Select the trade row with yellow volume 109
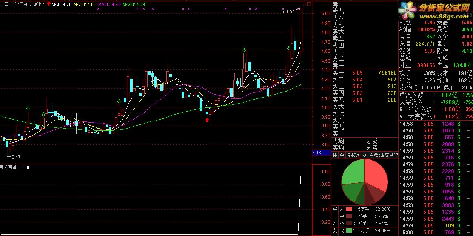Screen dimensions: 473x236 (436, 225)
